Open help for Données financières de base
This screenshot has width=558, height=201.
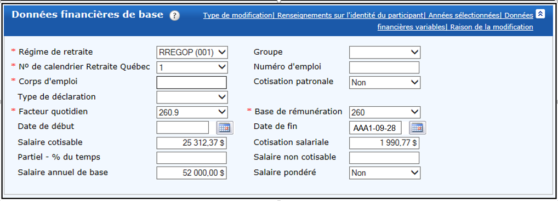coord(175,16)
